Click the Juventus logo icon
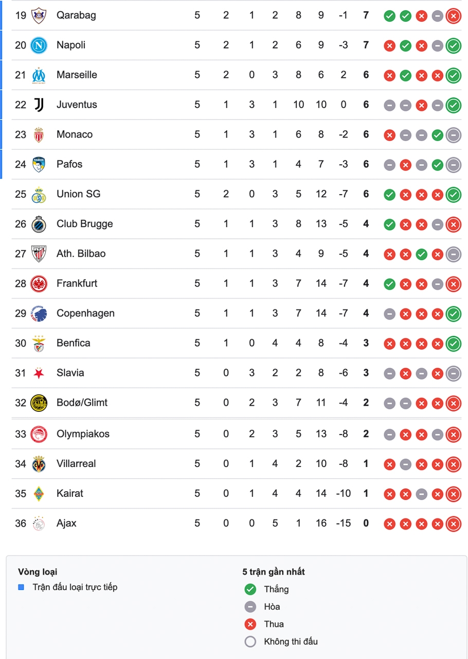The image size is (468, 659). click(39, 105)
